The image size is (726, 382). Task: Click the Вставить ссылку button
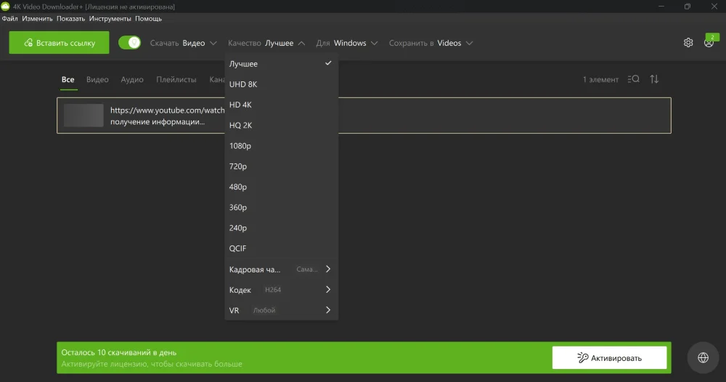click(x=59, y=43)
